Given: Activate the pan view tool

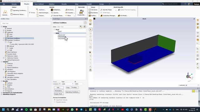Looking at the screenshot, I should point(90,37).
